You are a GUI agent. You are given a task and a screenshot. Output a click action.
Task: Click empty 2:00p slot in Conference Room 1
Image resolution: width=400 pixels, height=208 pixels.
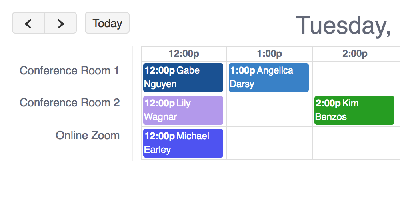(355, 78)
